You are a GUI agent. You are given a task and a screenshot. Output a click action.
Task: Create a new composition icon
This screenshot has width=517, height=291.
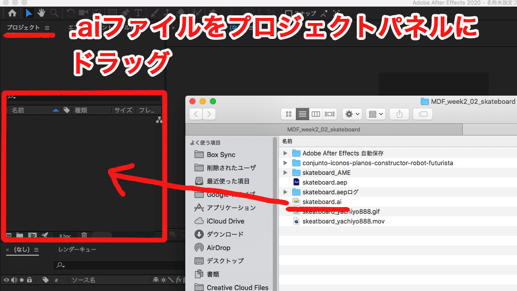tap(32, 235)
